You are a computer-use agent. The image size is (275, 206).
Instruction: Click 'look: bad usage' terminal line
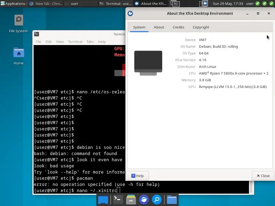[x=54, y=166]
